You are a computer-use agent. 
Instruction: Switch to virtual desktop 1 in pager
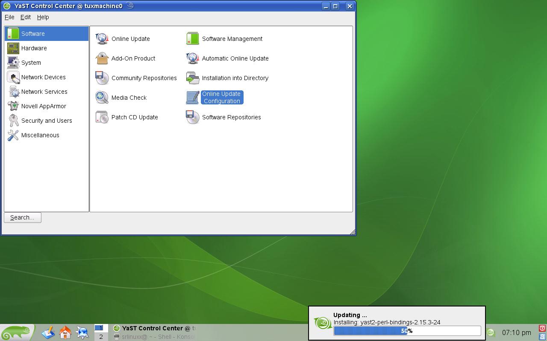(x=101, y=328)
